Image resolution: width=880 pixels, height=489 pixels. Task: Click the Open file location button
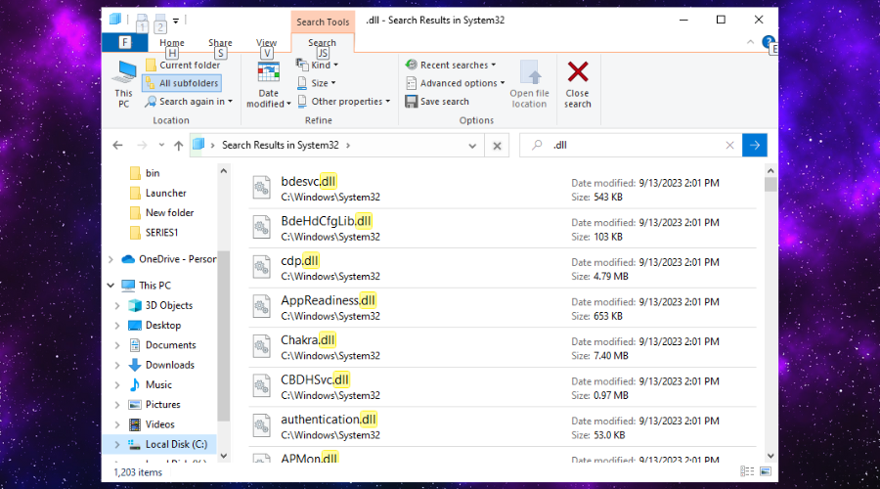point(529,84)
